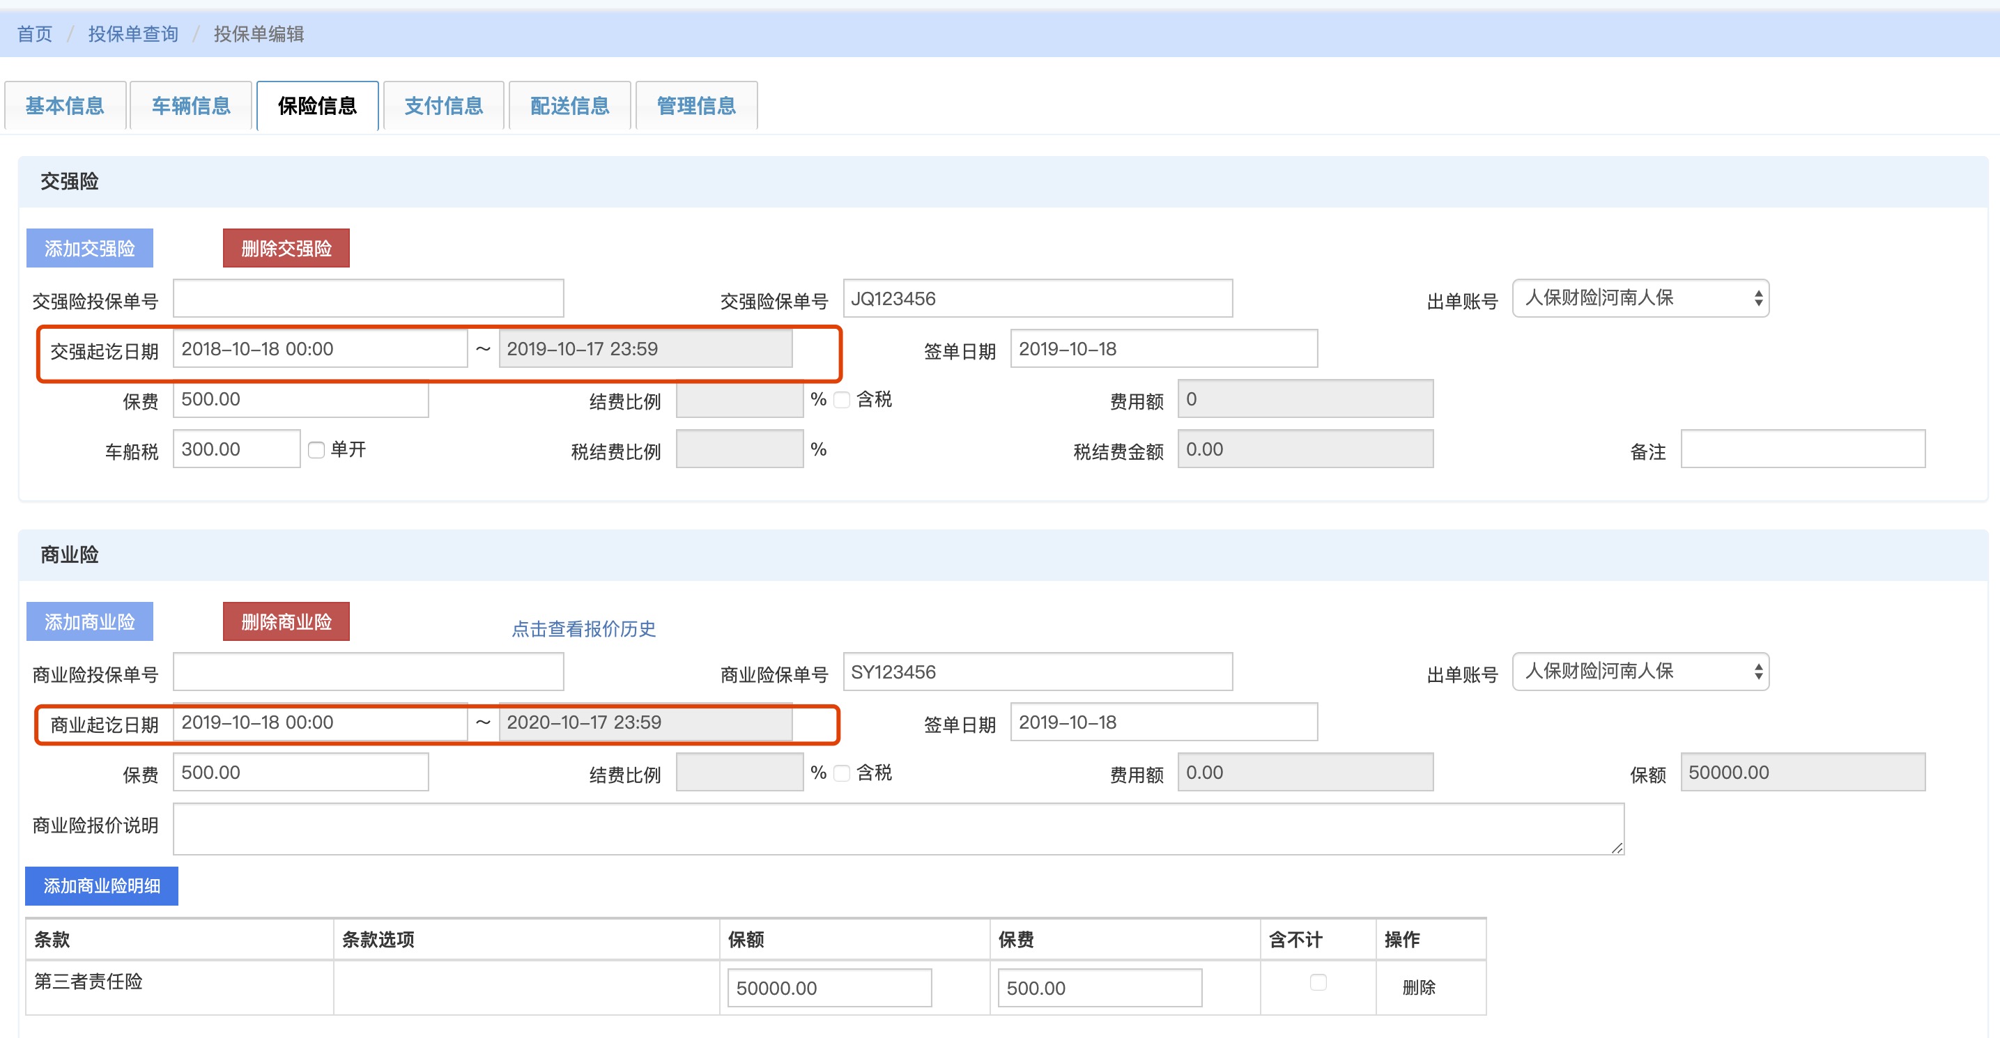Select the 管理信息 tab
The image size is (2000, 1038).
coord(695,106)
